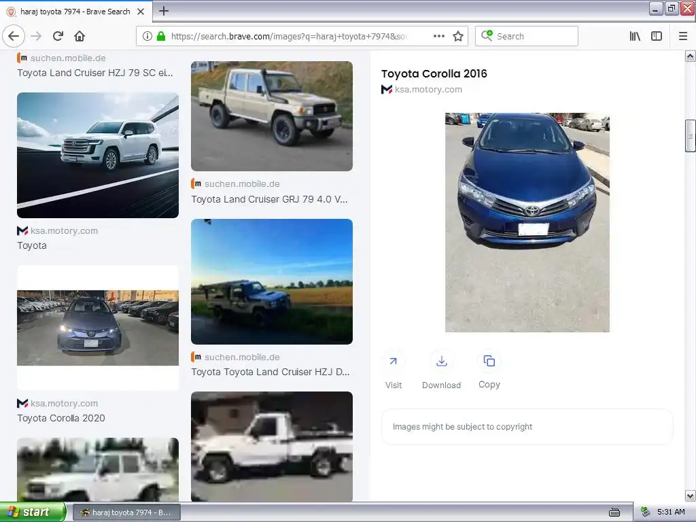Open the Toyota Corolla 2016 title

pos(434,73)
